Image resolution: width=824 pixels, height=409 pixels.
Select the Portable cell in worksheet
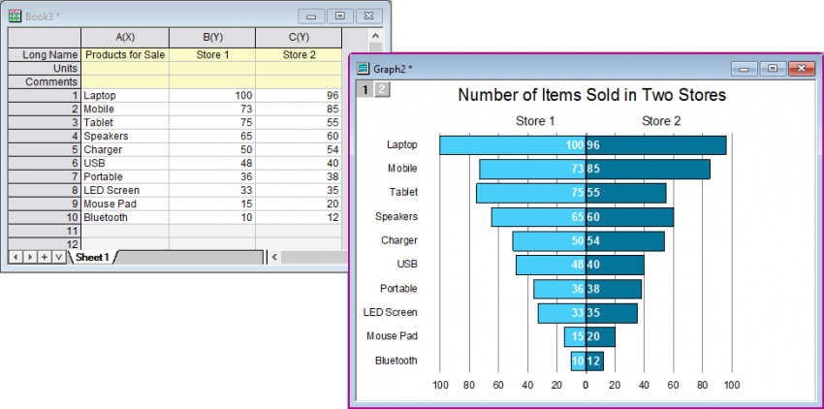[125, 176]
